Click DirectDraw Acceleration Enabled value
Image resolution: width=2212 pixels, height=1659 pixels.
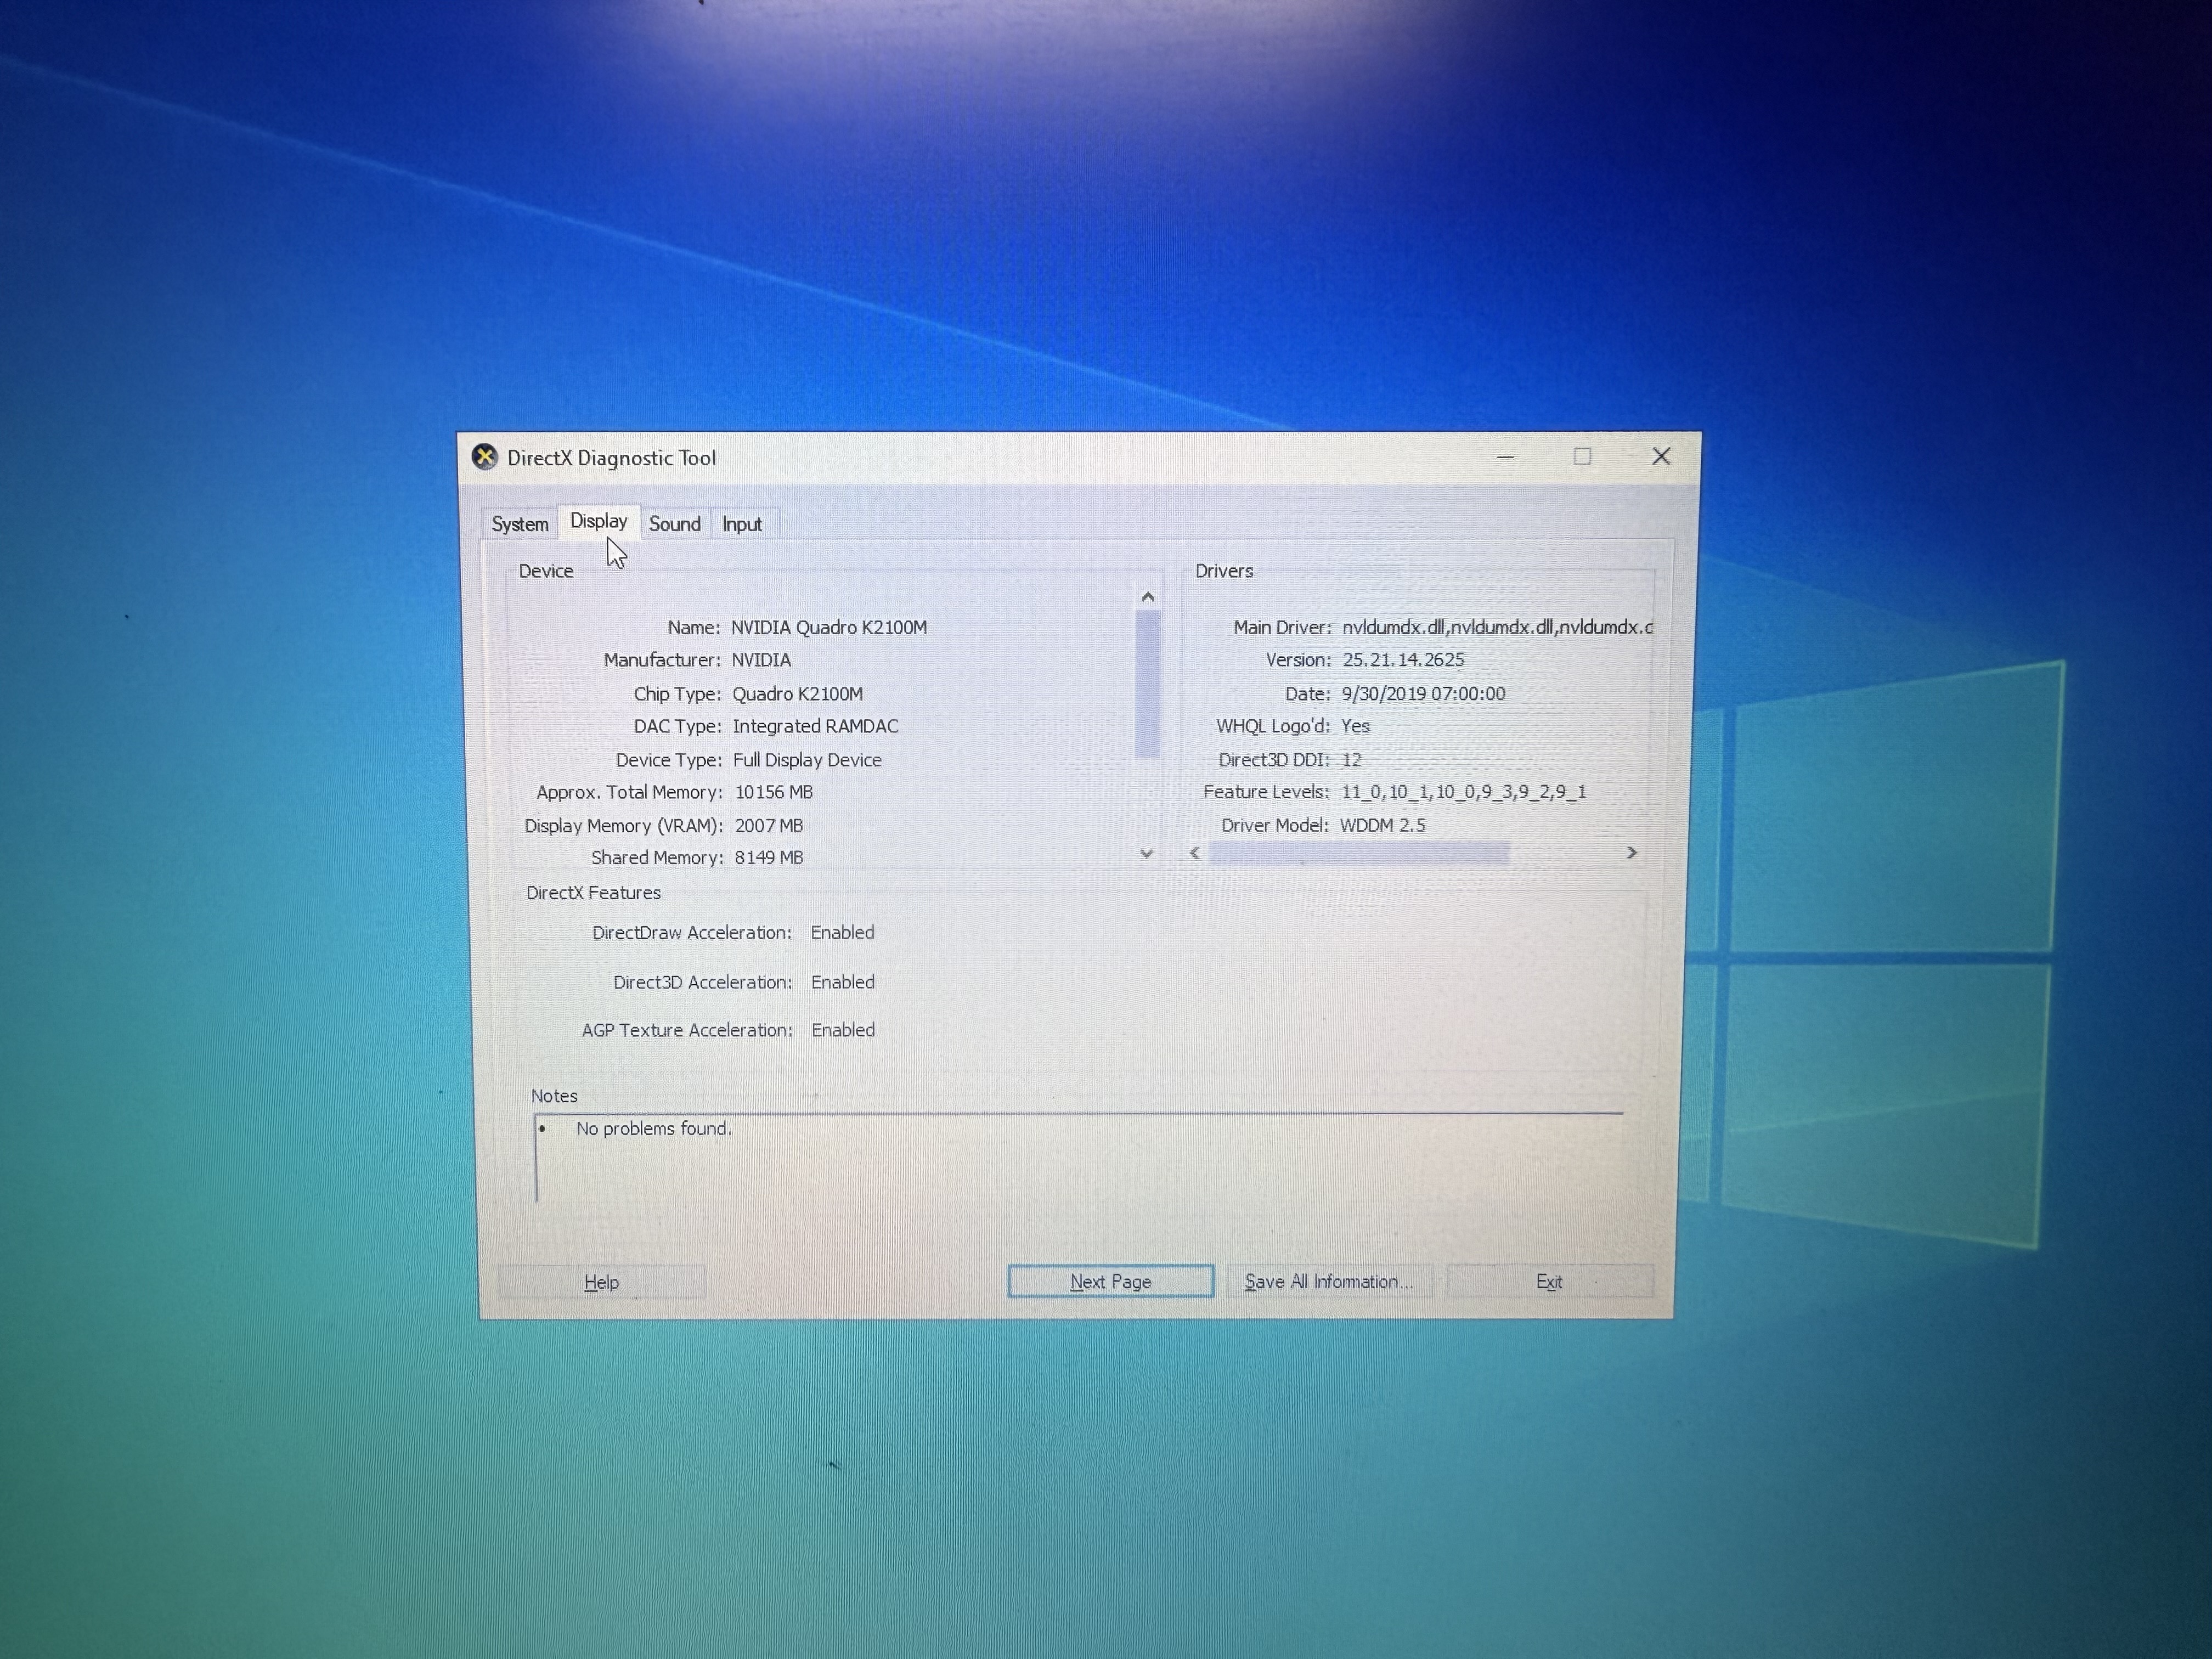(x=842, y=933)
